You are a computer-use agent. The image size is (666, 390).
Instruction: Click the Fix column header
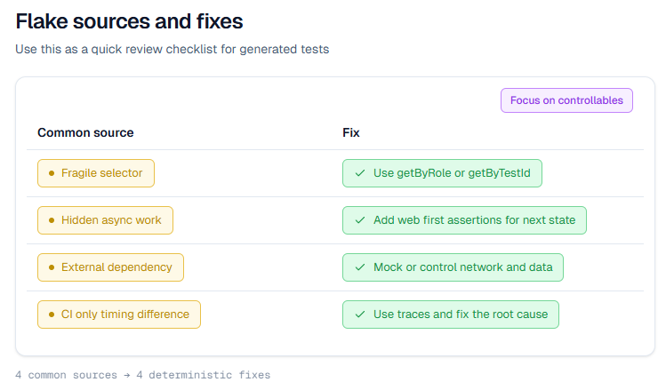click(351, 132)
